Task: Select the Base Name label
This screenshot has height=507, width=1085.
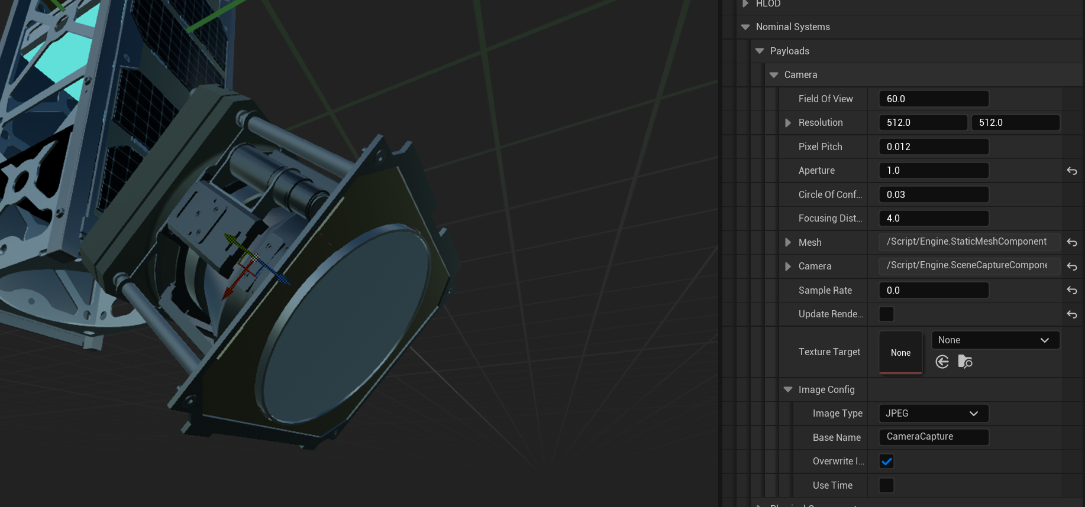Action: [837, 437]
